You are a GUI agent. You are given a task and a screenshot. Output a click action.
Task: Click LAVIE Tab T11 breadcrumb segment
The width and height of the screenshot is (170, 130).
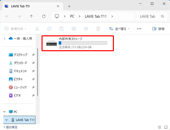96,16
